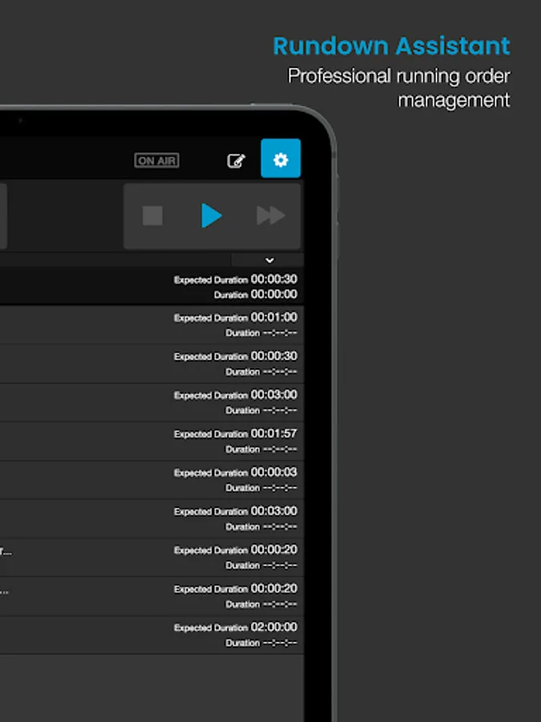The height and width of the screenshot is (722, 541).
Task: Select the row with Expected Duration 00:01:00
Action: tap(151, 325)
